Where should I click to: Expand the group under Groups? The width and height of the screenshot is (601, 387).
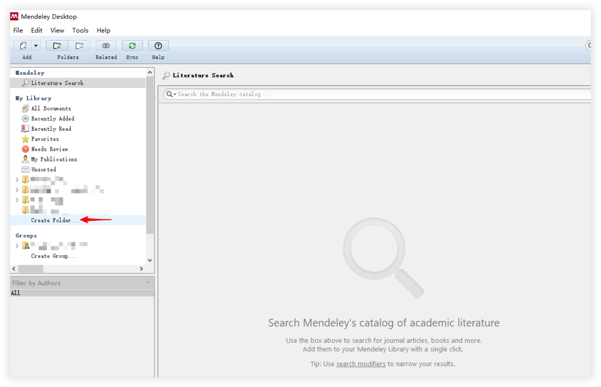(x=17, y=245)
